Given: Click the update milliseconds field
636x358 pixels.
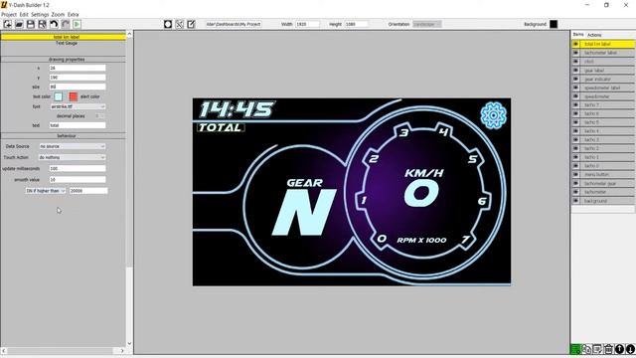Looking at the screenshot, I should [78, 168].
